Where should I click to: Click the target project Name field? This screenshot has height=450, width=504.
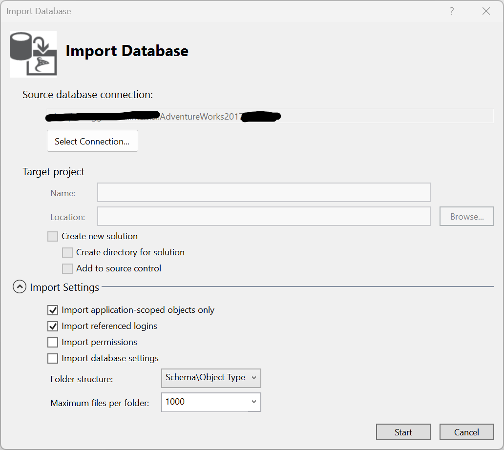tap(264, 192)
